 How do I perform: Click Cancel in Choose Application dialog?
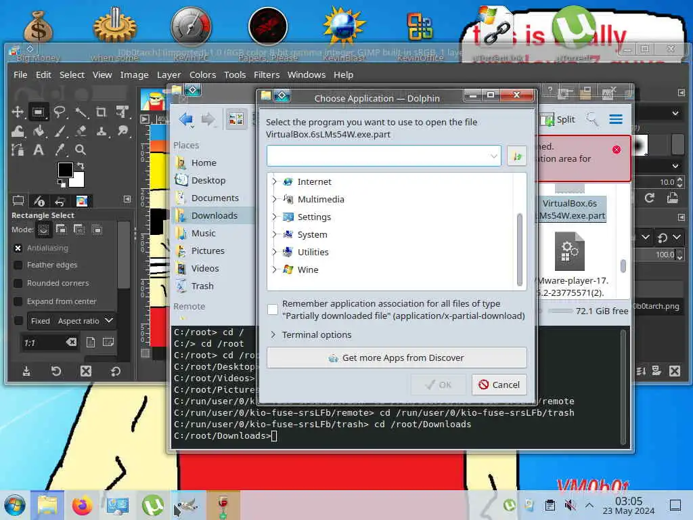pos(499,385)
